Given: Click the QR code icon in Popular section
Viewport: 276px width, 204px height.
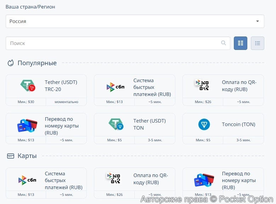Looking at the screenshot, I should pos(202,85).
